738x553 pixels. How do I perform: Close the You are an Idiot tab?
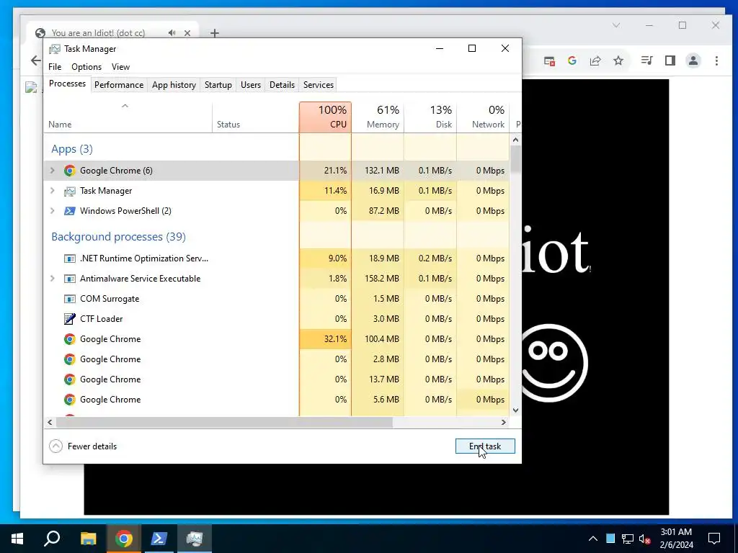187,33
